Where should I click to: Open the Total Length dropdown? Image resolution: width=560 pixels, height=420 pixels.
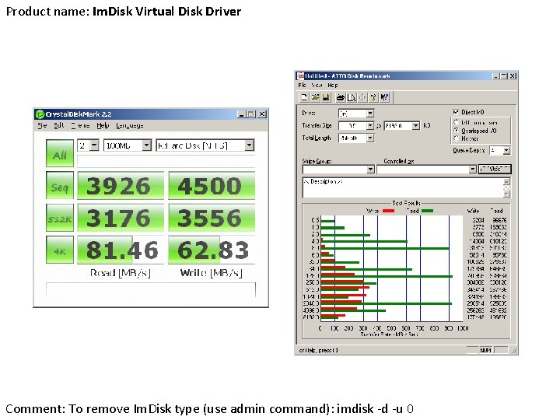[x=370, y=138]
